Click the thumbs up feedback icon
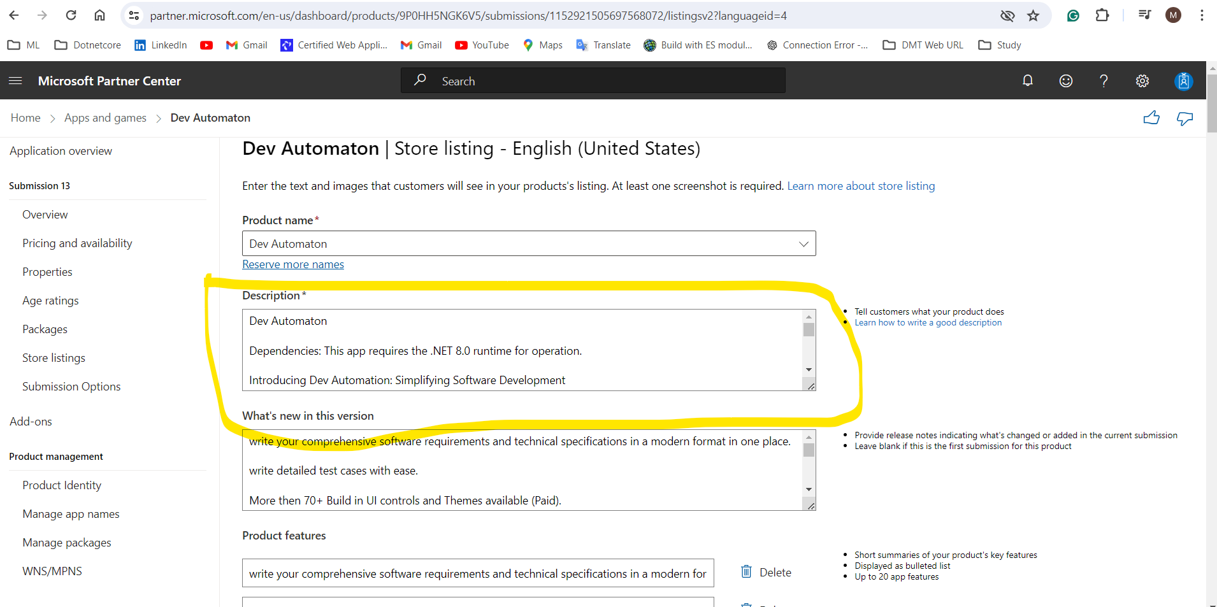Viewport: 1217px width, 607px height. [1151, 118]
